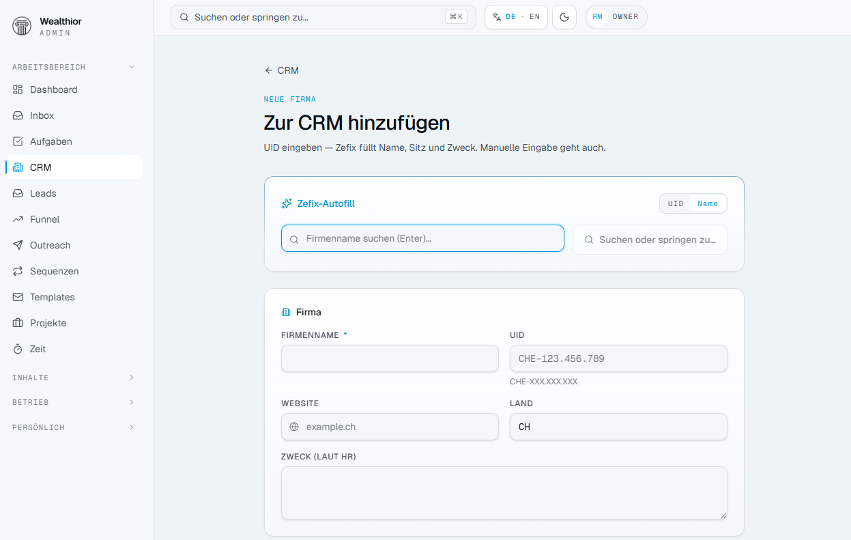Viewport: 851px width, 540px height.
Task: Switch Zefix lookup to UID mode
Action: click(x=676, y=203)
